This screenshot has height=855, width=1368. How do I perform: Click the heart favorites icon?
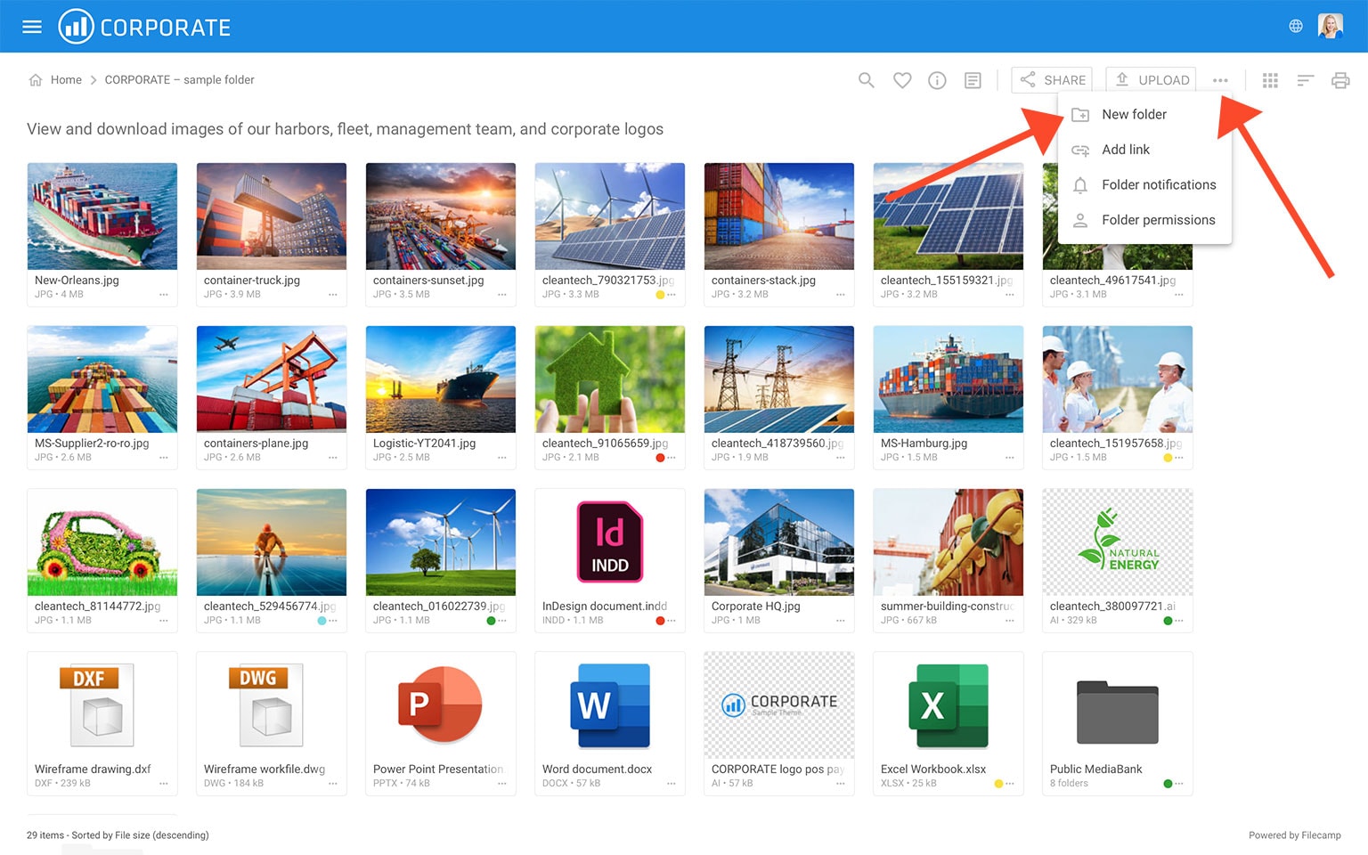pos(902,80)
